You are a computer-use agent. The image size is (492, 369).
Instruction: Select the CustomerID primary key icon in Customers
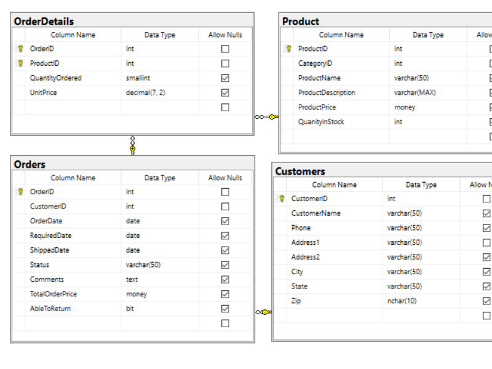(282, 199)
